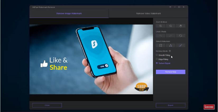Viewport: 218px width, 112px height.
Task: Click the redo arrow icon
Action: (171, 36)
